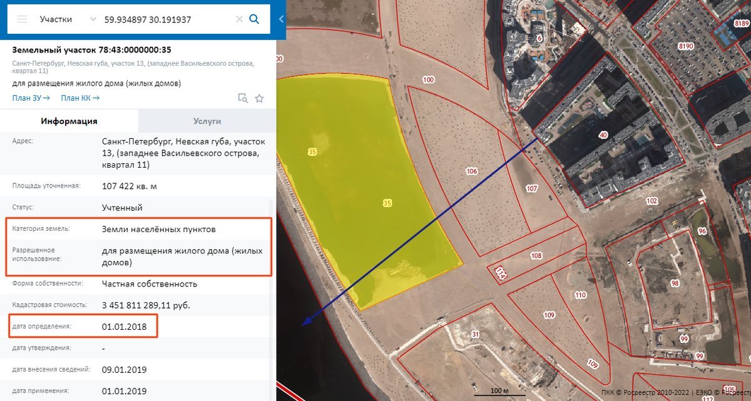751x401 pixels.
Task: Switch to the Услуги tab
Action: pos(207,121)
